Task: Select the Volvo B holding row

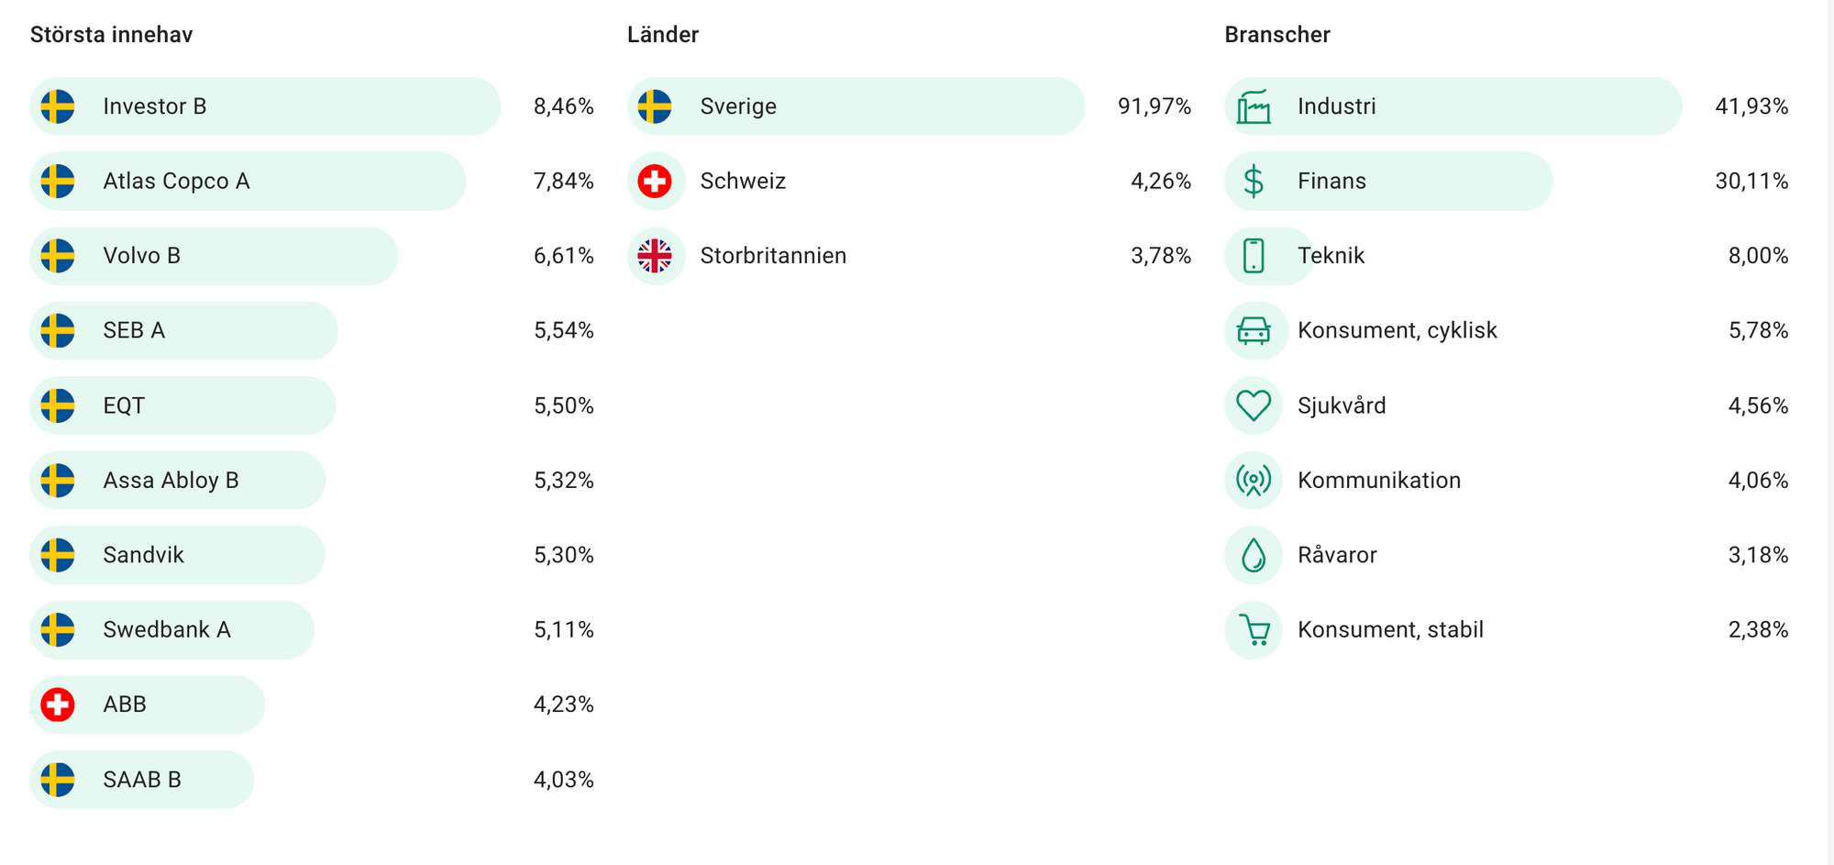Action: click(x=142, y=256)
